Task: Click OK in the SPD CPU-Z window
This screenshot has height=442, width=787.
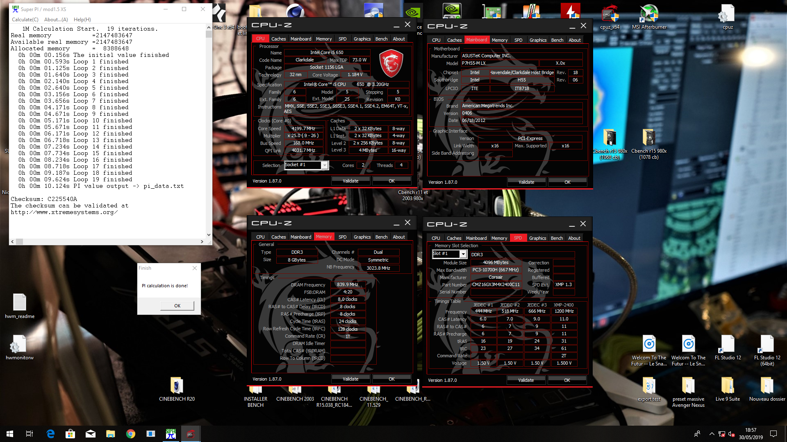Action: click(x=567, y=380)
